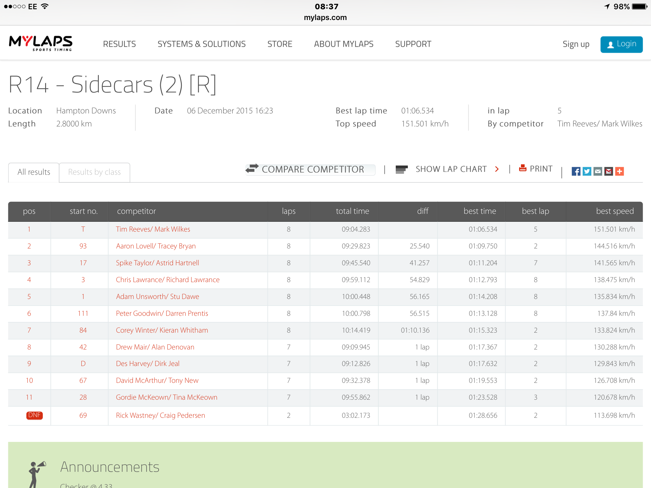Click start number 93
The image size is (651, 488).
click(83, 246)
